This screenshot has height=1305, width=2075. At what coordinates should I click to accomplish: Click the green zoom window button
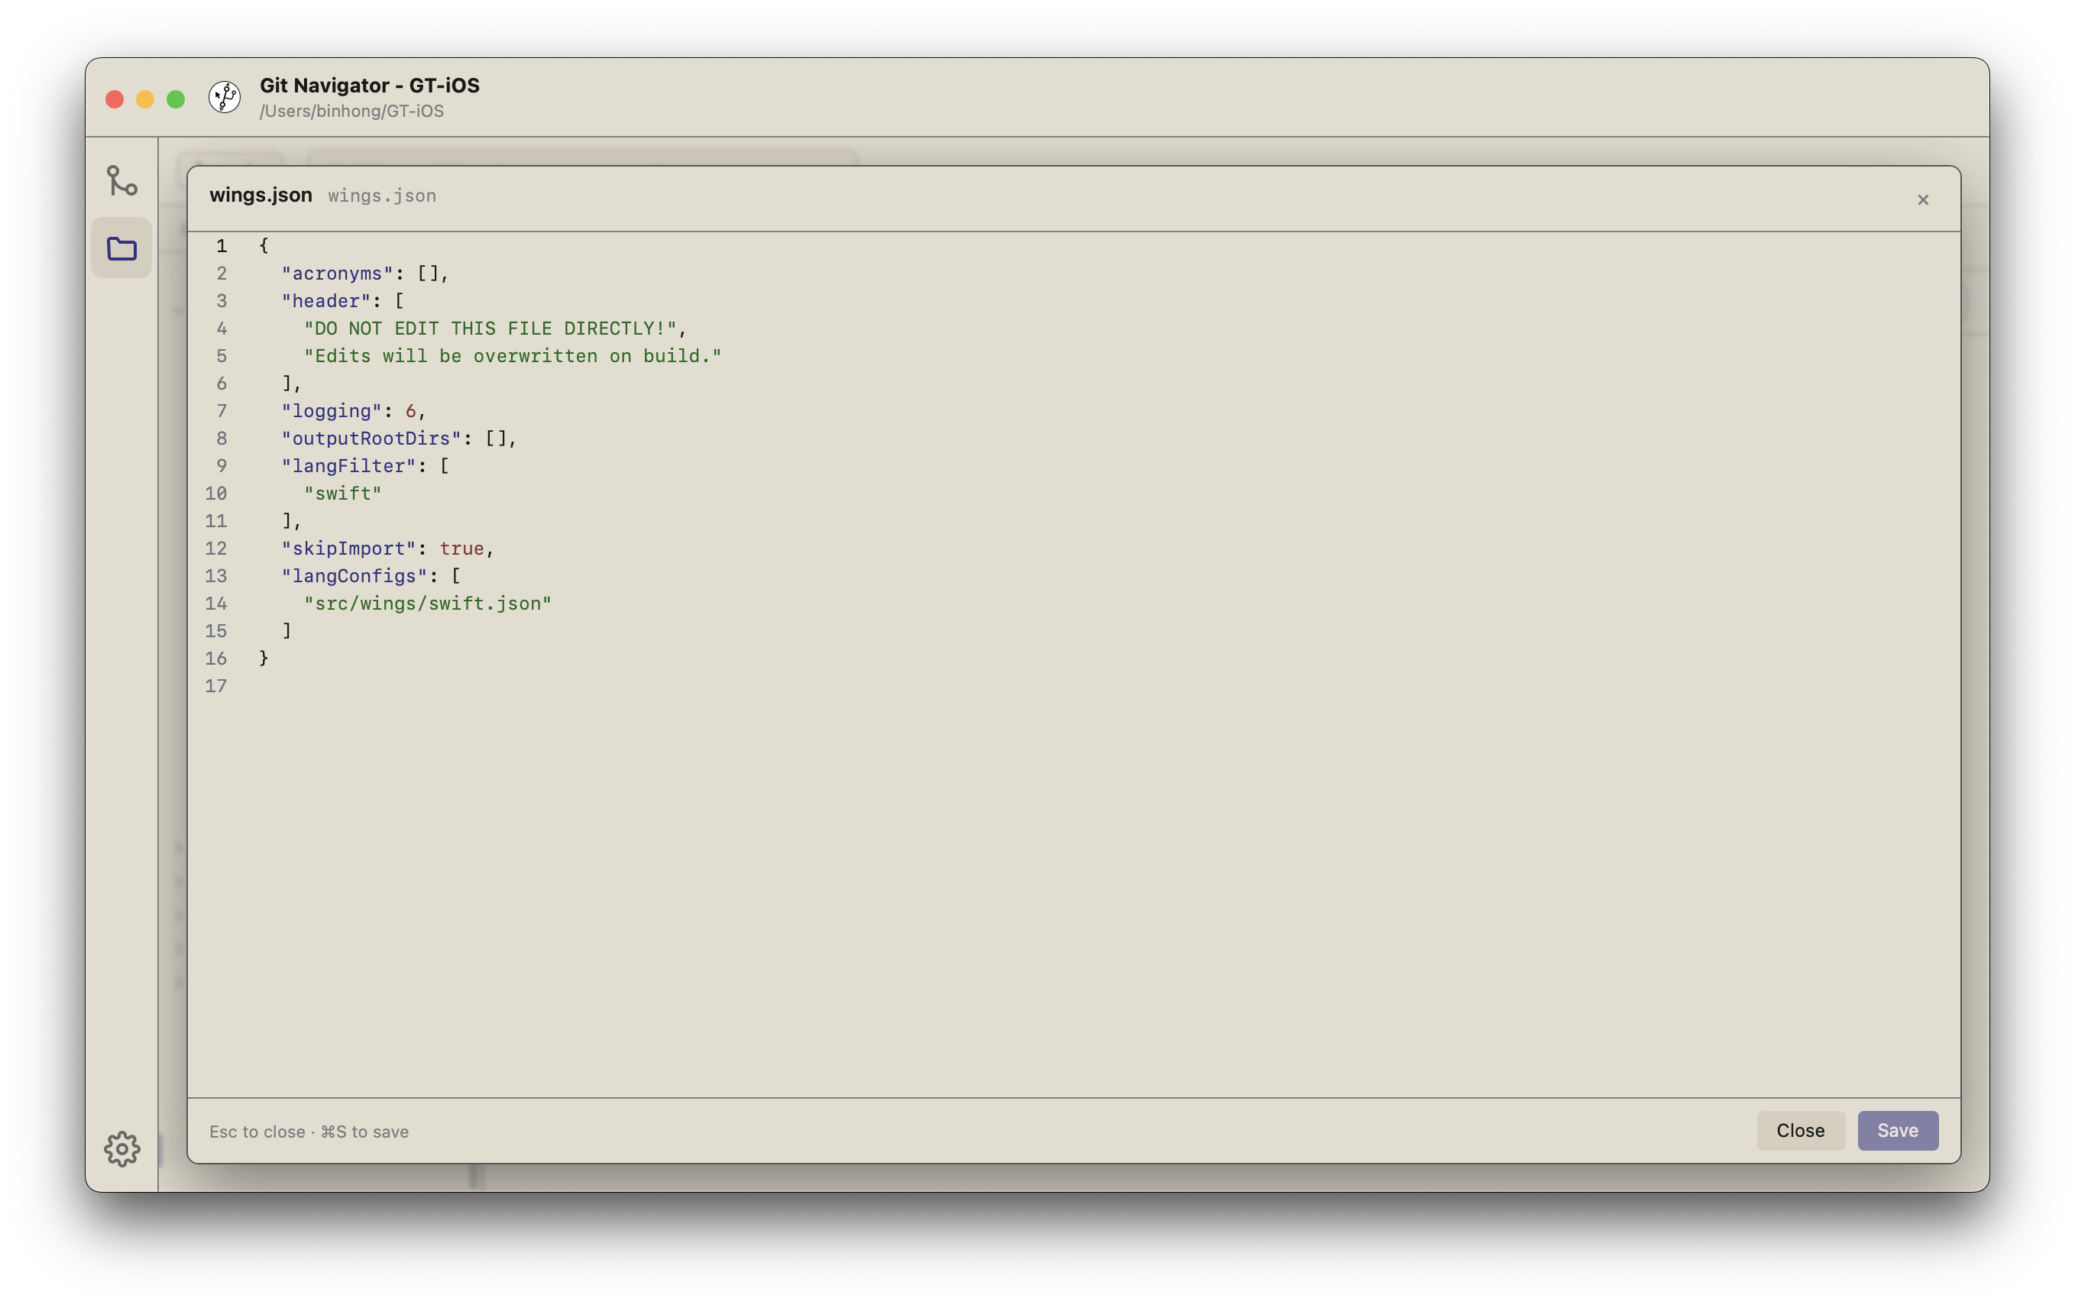point(176,99)
